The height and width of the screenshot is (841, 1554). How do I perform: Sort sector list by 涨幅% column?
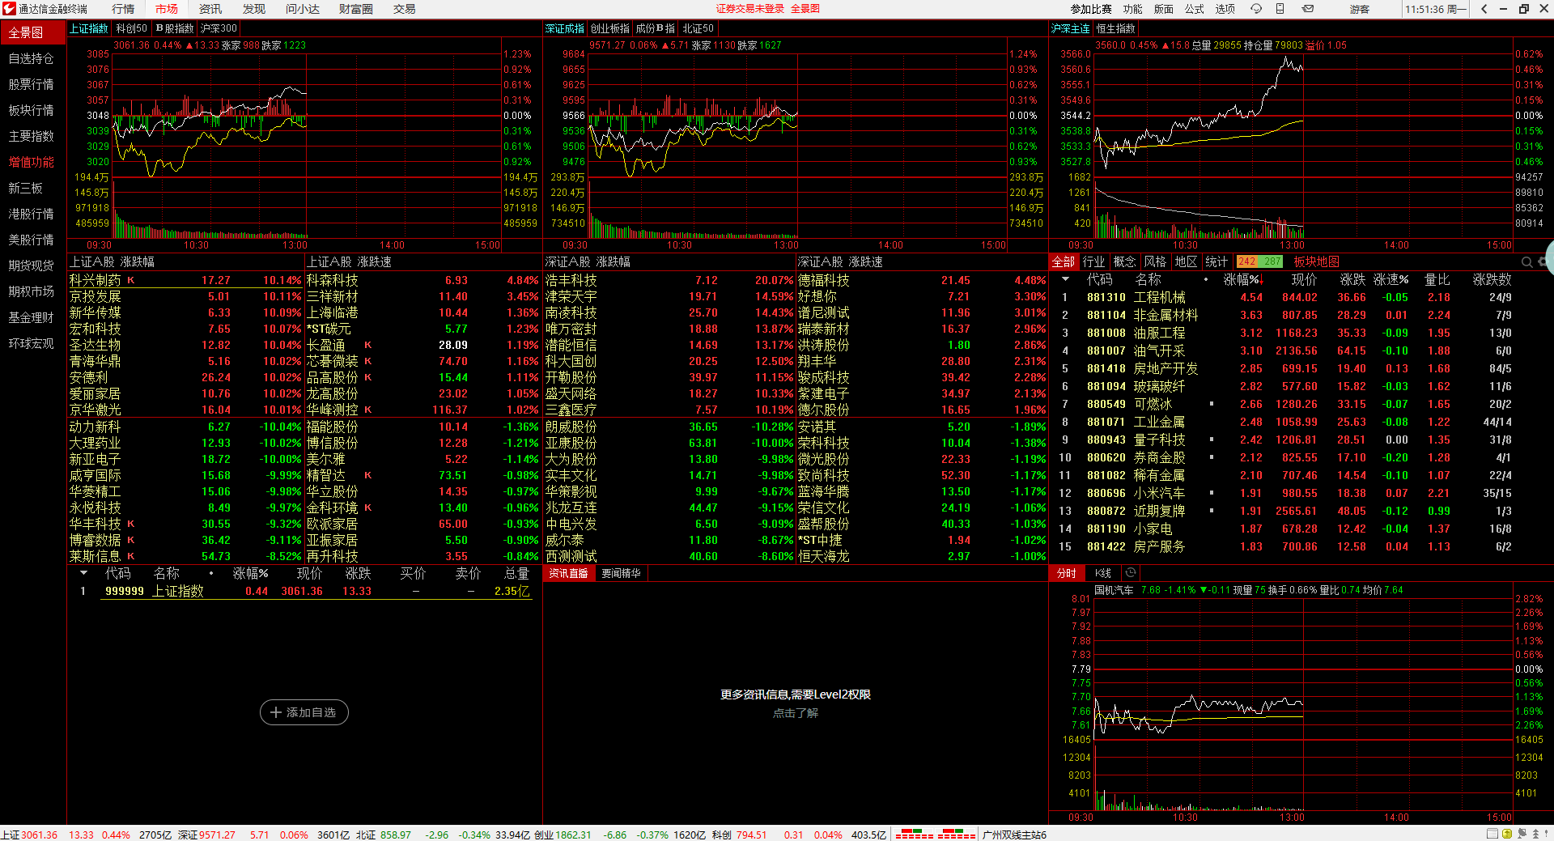[x=1242, y=279]
